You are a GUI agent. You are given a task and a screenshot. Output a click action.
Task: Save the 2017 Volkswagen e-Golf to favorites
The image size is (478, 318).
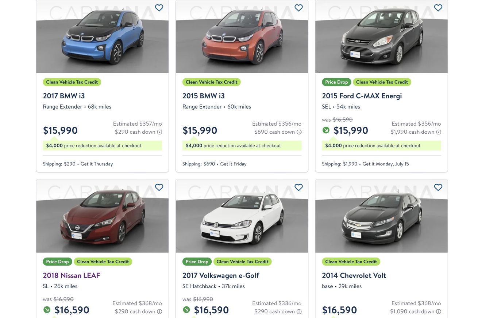(x=298, y=187)
